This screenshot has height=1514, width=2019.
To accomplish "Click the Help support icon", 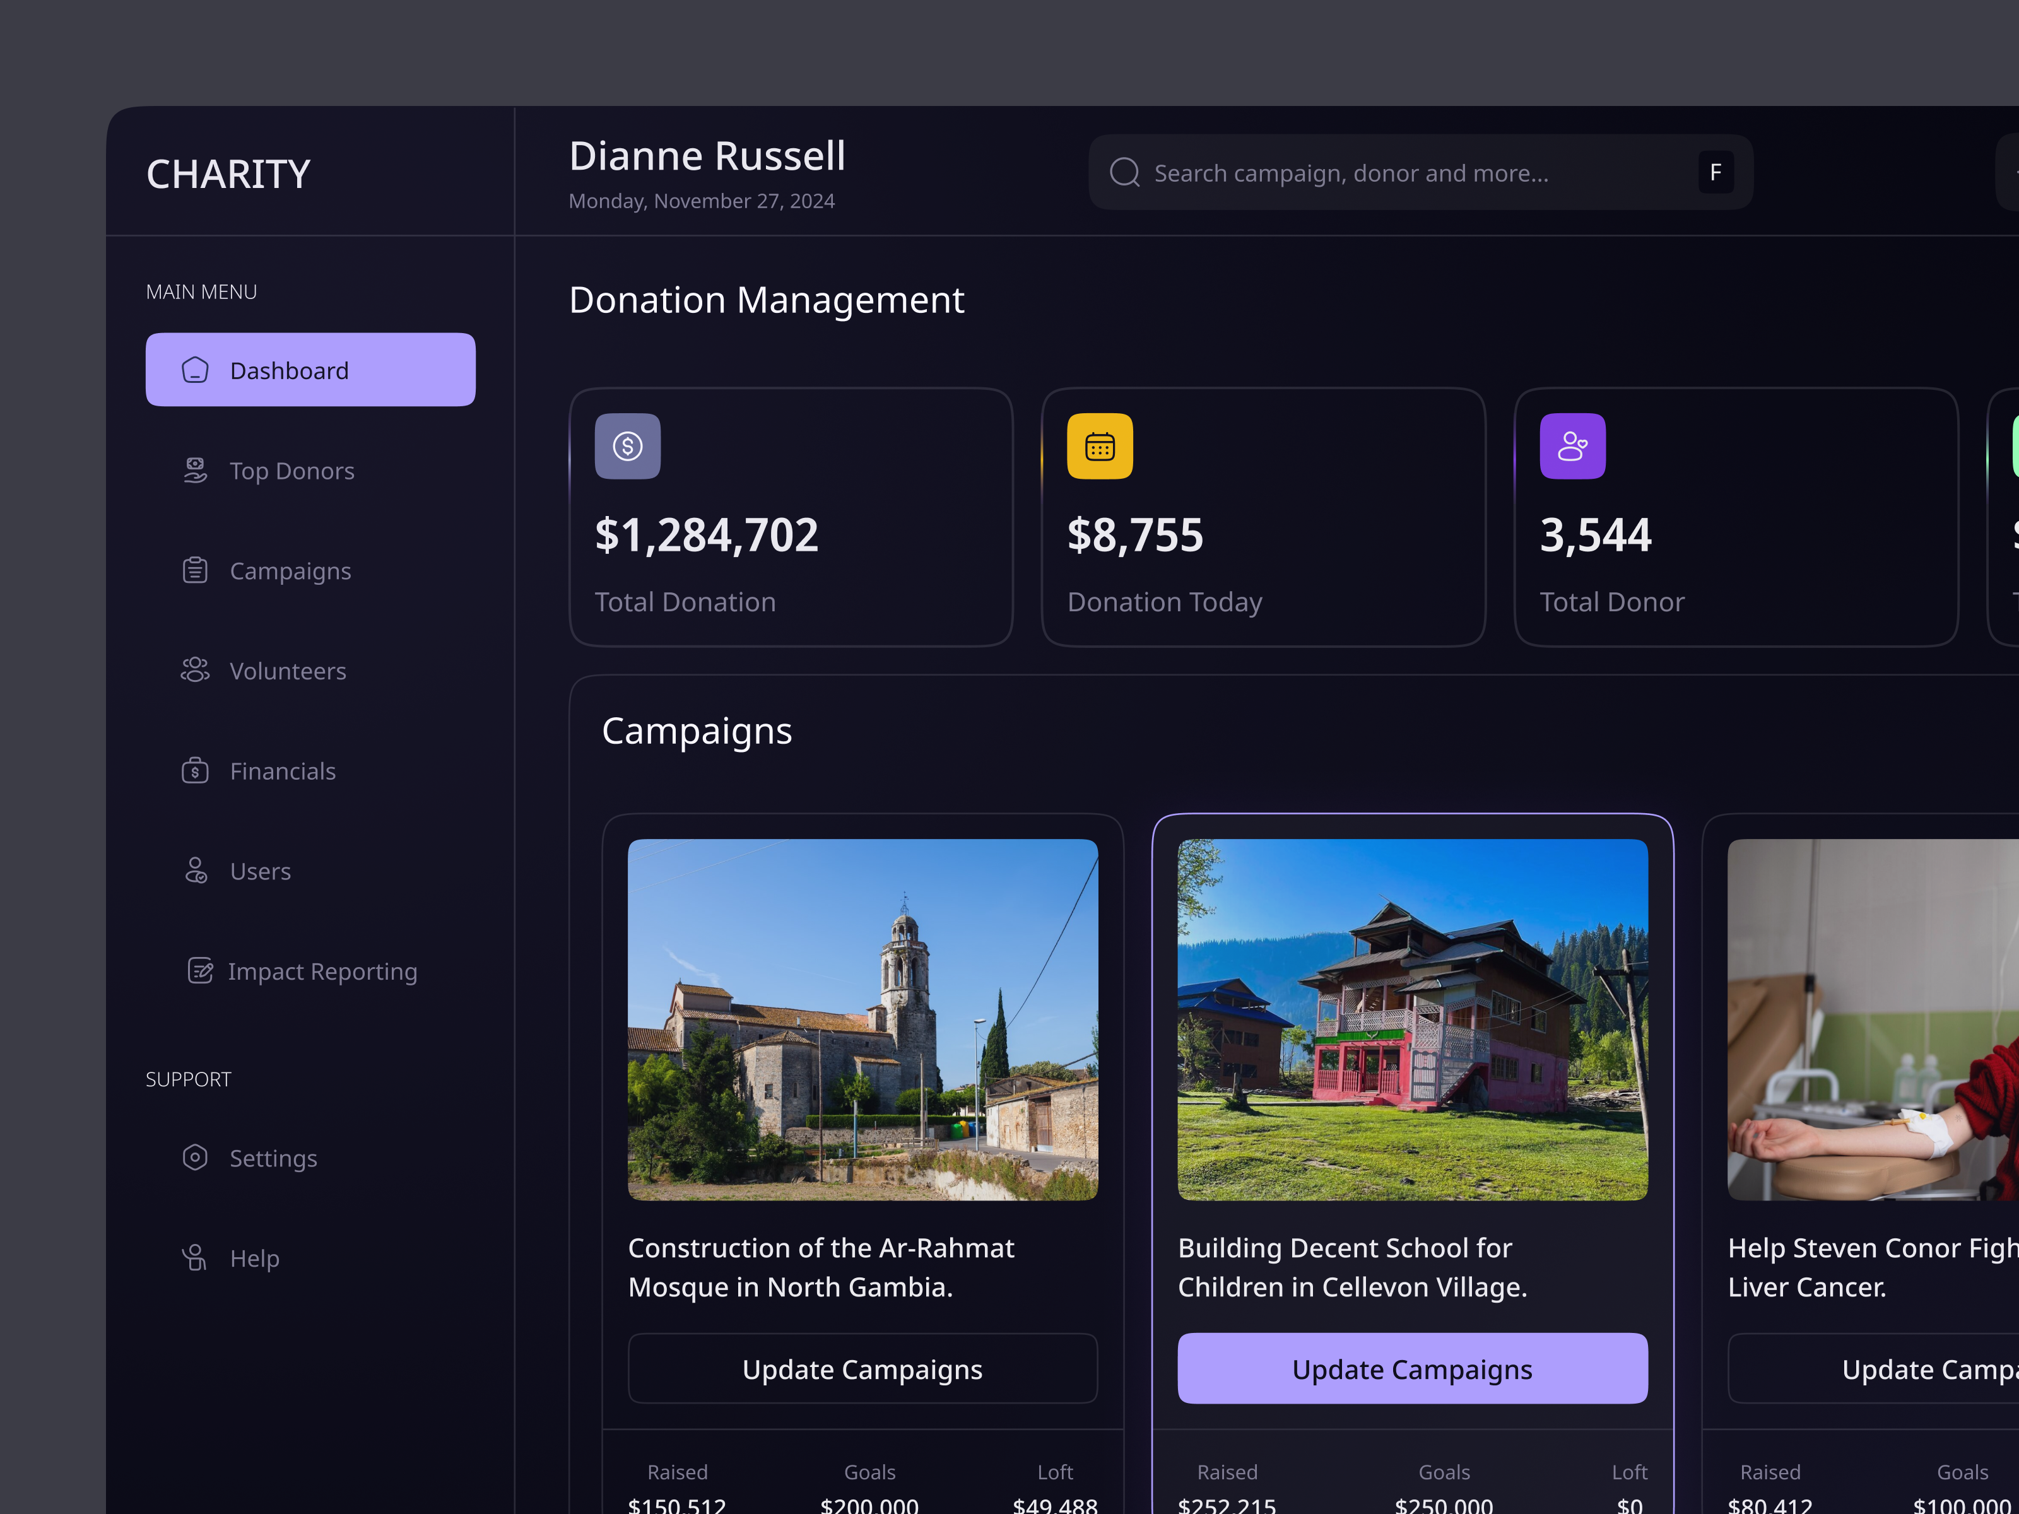I will click(x=194, y=1257).
